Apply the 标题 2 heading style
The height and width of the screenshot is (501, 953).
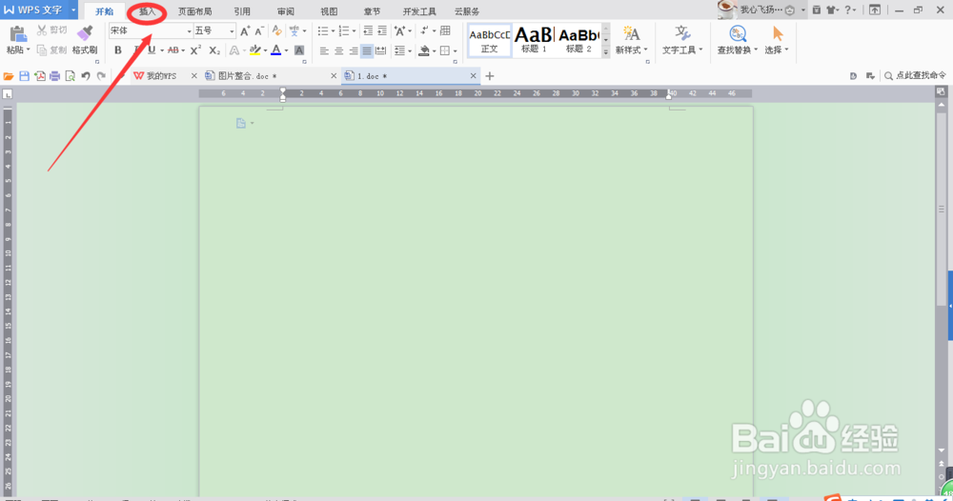click(x=578, y=41)
